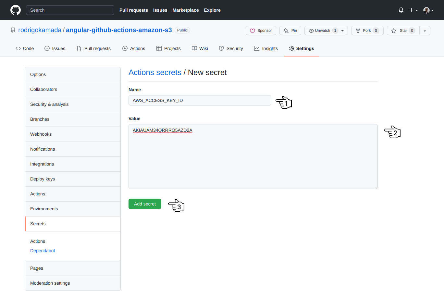Viewport: 444px width, 297px height.
Task: Select the Actions tab with play icon
Action: (x=133, y=48)
